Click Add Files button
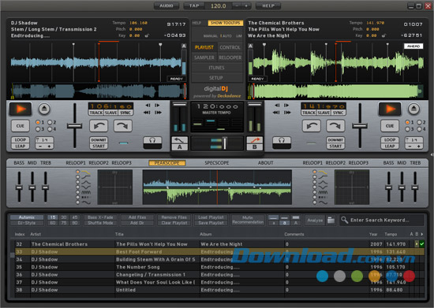The height and width of the screenshot is (308, 434). pos(137,217)
